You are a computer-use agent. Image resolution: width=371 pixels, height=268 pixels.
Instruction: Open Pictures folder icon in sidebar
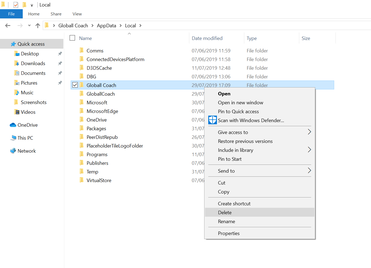point(17,83)
